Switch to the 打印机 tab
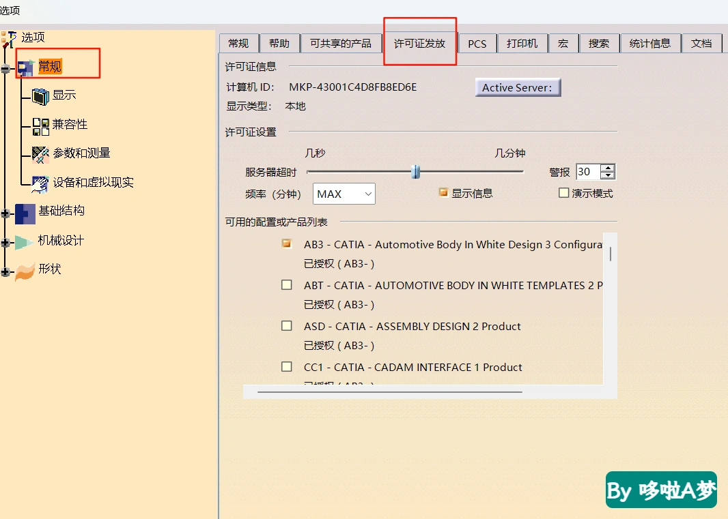 (522, 44)
